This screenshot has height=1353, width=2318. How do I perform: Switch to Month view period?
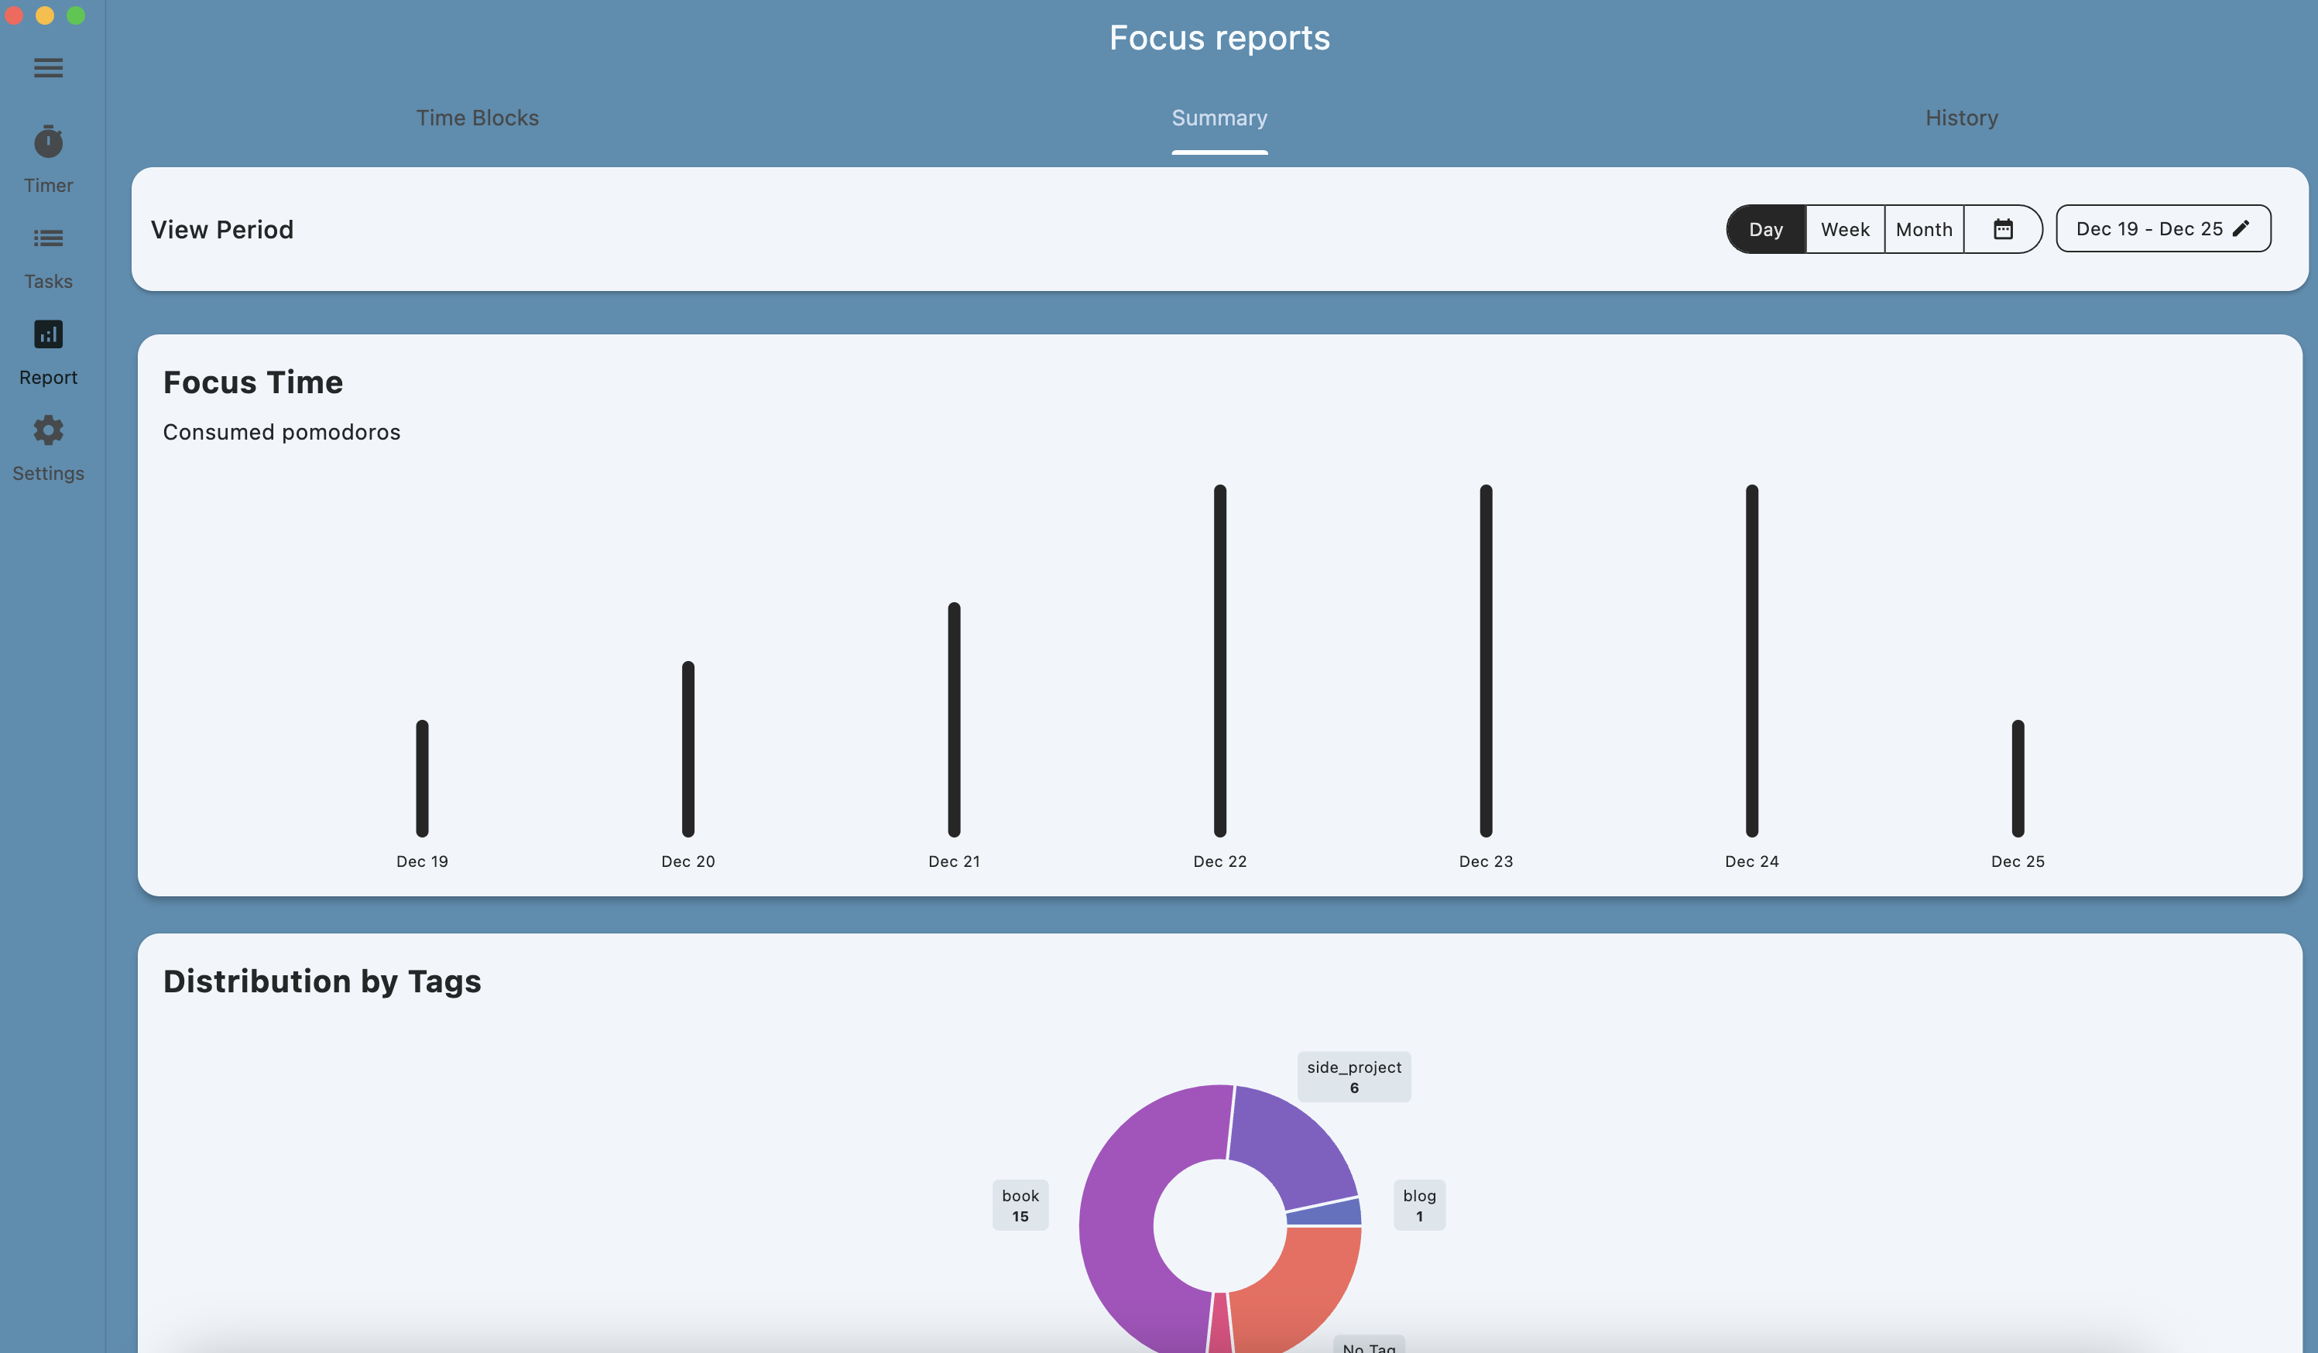click(x=1923, y=228)
